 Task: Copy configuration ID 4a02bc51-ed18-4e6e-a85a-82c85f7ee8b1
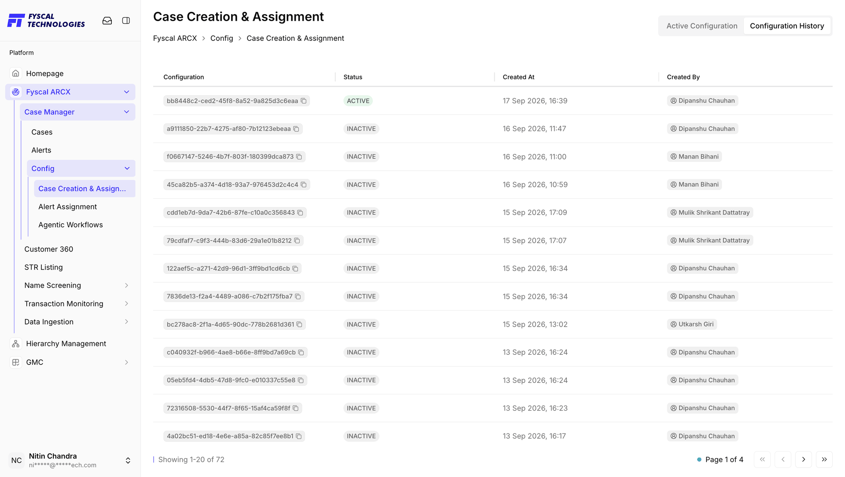[x=299, y=437]
